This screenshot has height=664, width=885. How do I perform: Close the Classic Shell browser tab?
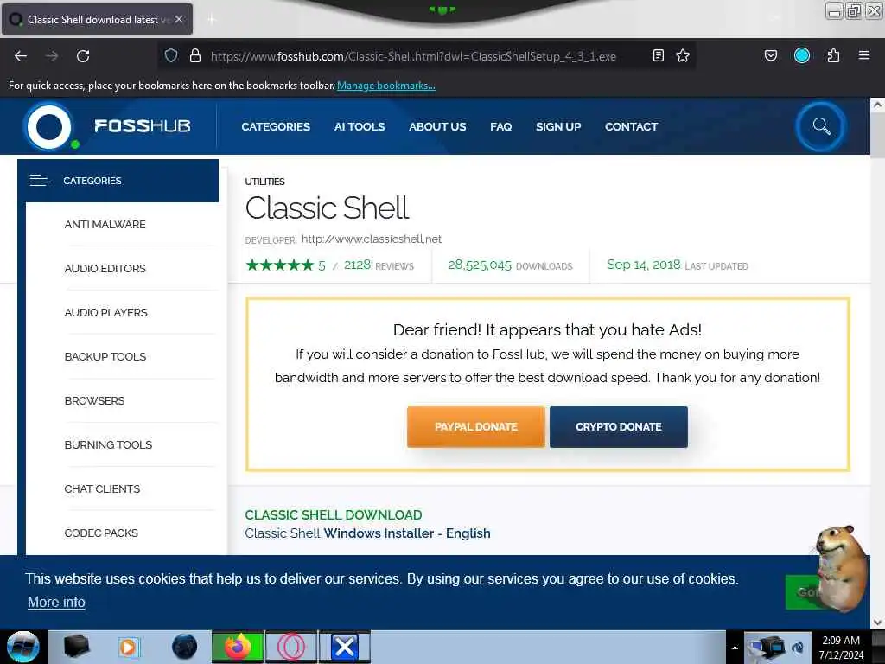click(179, 19)
